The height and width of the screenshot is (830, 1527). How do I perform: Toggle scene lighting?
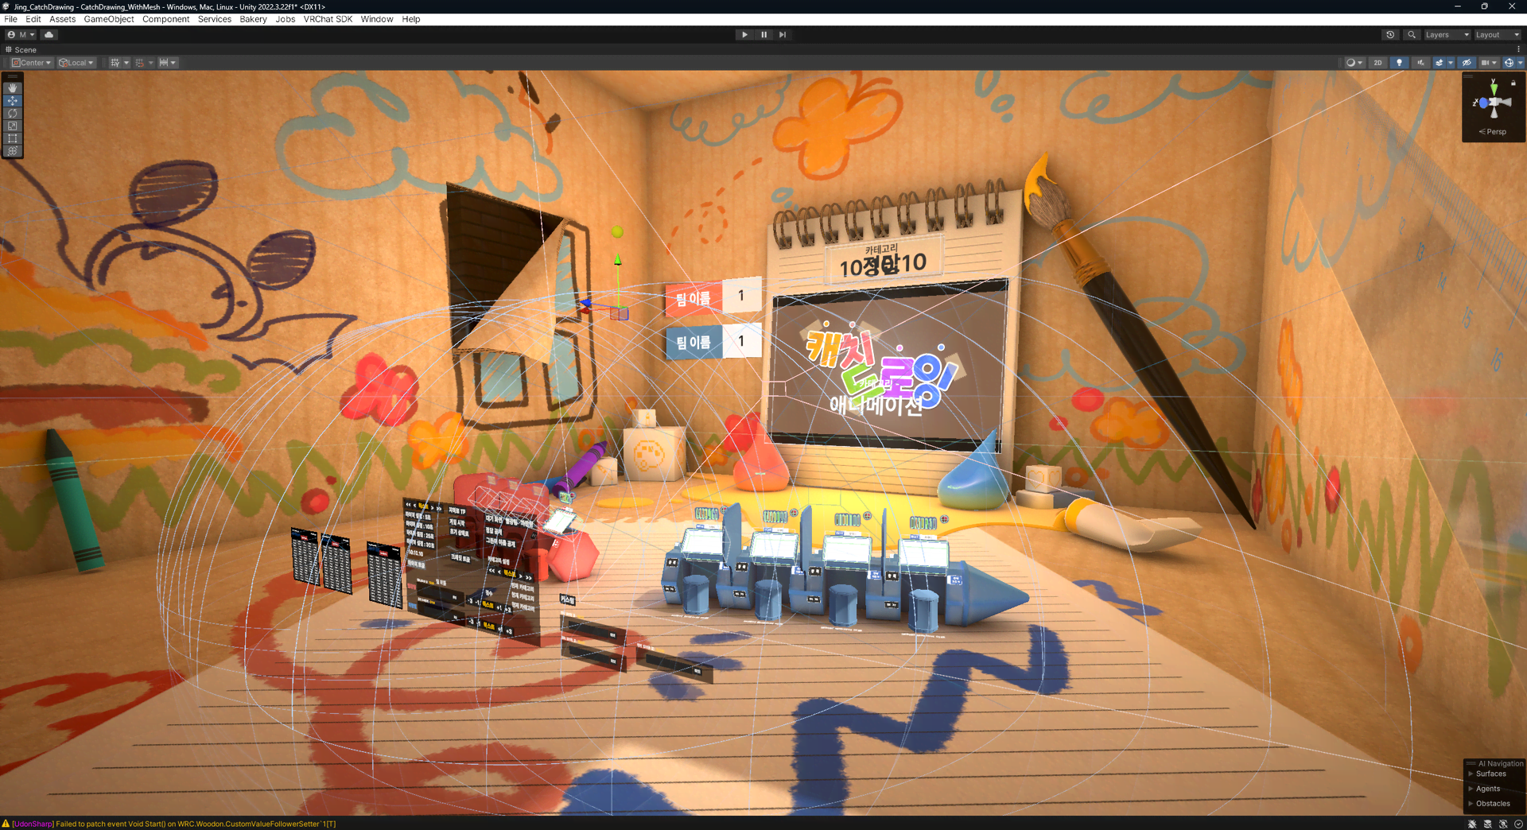(1399, 63)
